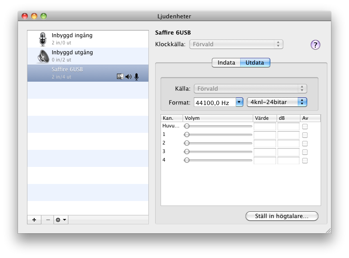Toggle the Av mute checkbox for channel 1
Screen dimensions: 349x258
(305, 135)
